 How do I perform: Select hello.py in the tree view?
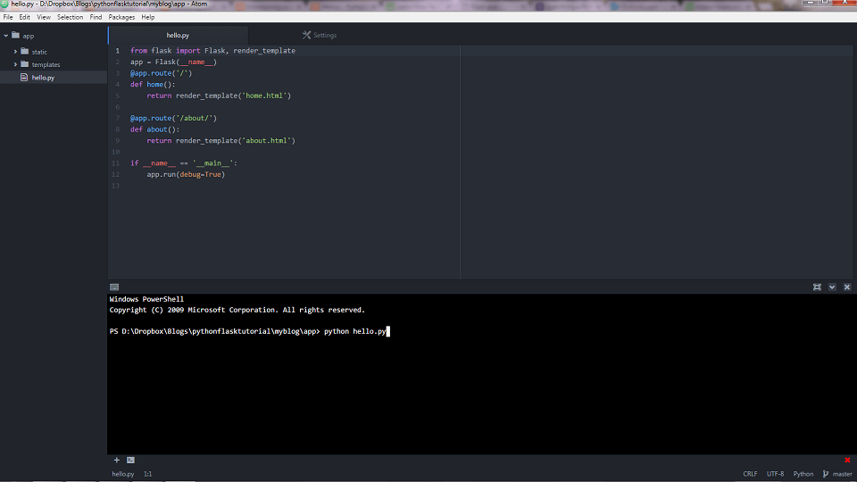click(43, 78)
